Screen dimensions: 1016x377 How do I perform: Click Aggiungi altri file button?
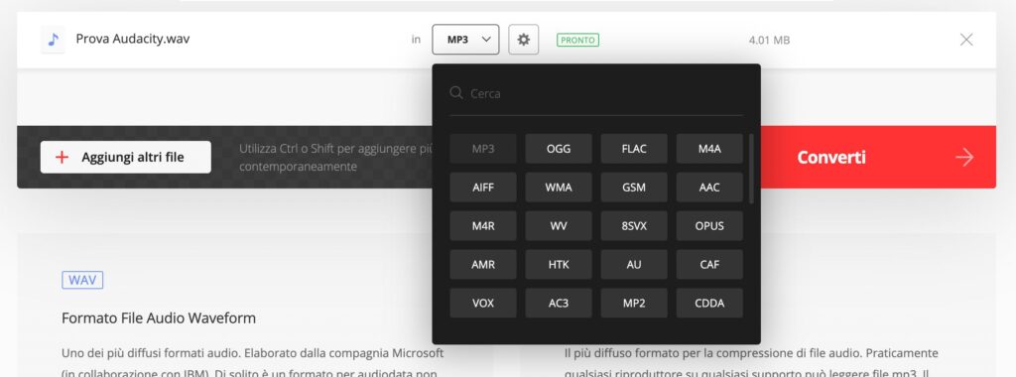pyautogui.click(x=126, y=158)
